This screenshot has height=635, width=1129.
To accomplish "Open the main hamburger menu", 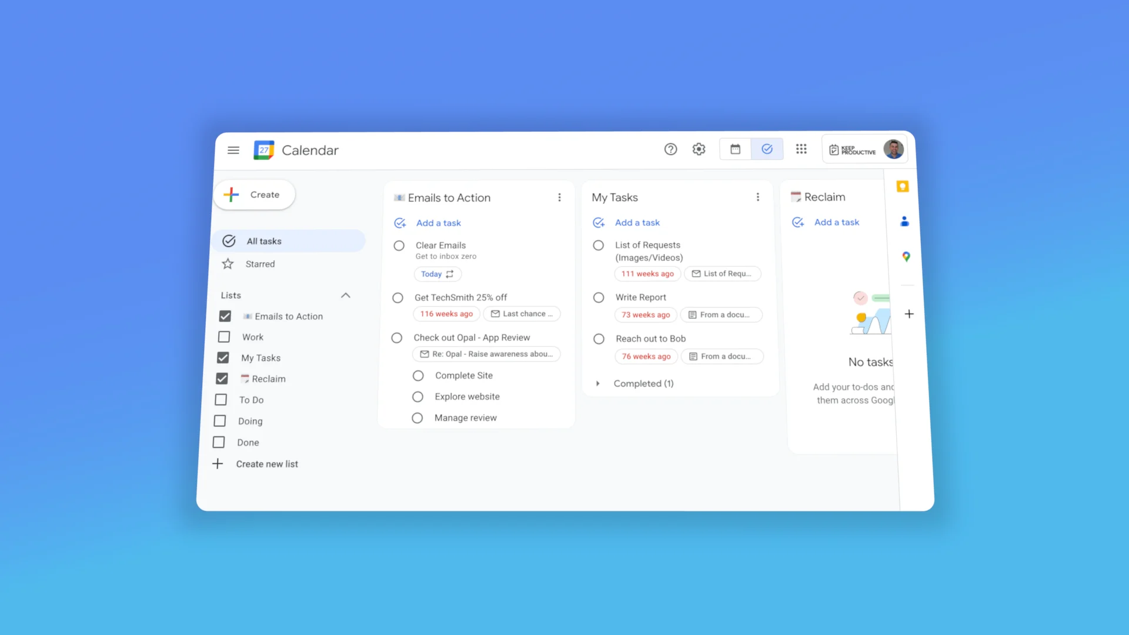I will [233, 150].
